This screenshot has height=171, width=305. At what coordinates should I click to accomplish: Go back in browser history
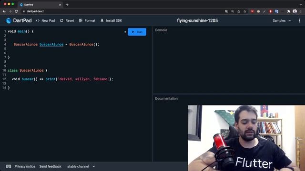tap(4, 11)
